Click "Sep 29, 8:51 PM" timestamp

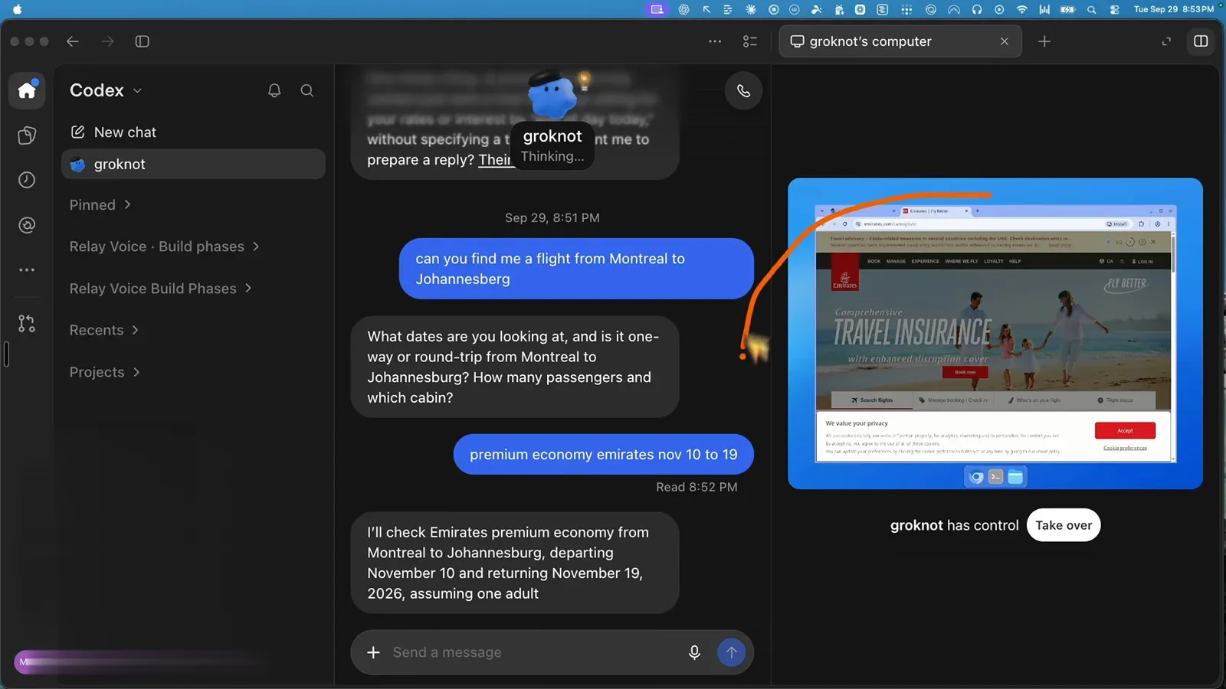tap(552, 217)
